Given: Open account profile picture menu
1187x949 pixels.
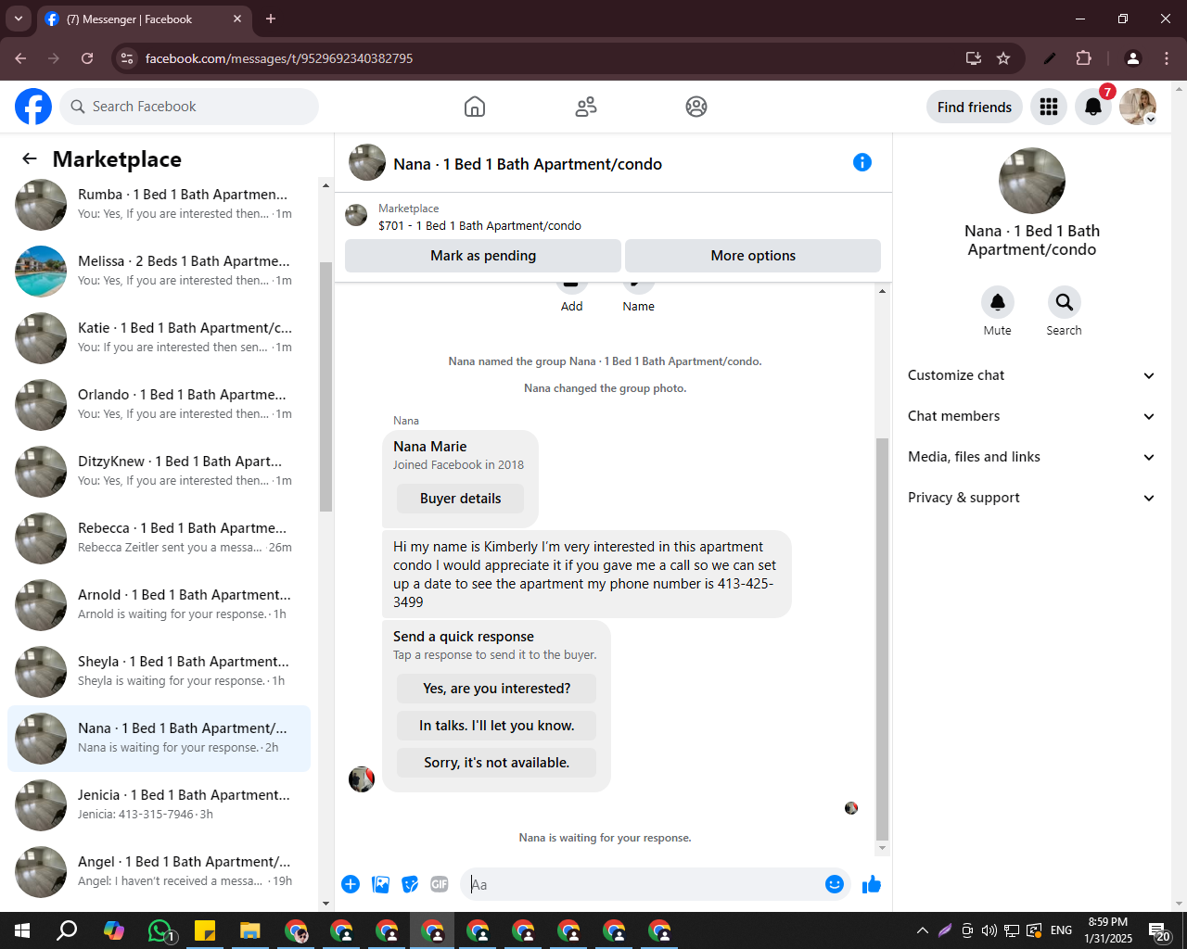Looking at the screenshot, I should [x=1138, y=107].
